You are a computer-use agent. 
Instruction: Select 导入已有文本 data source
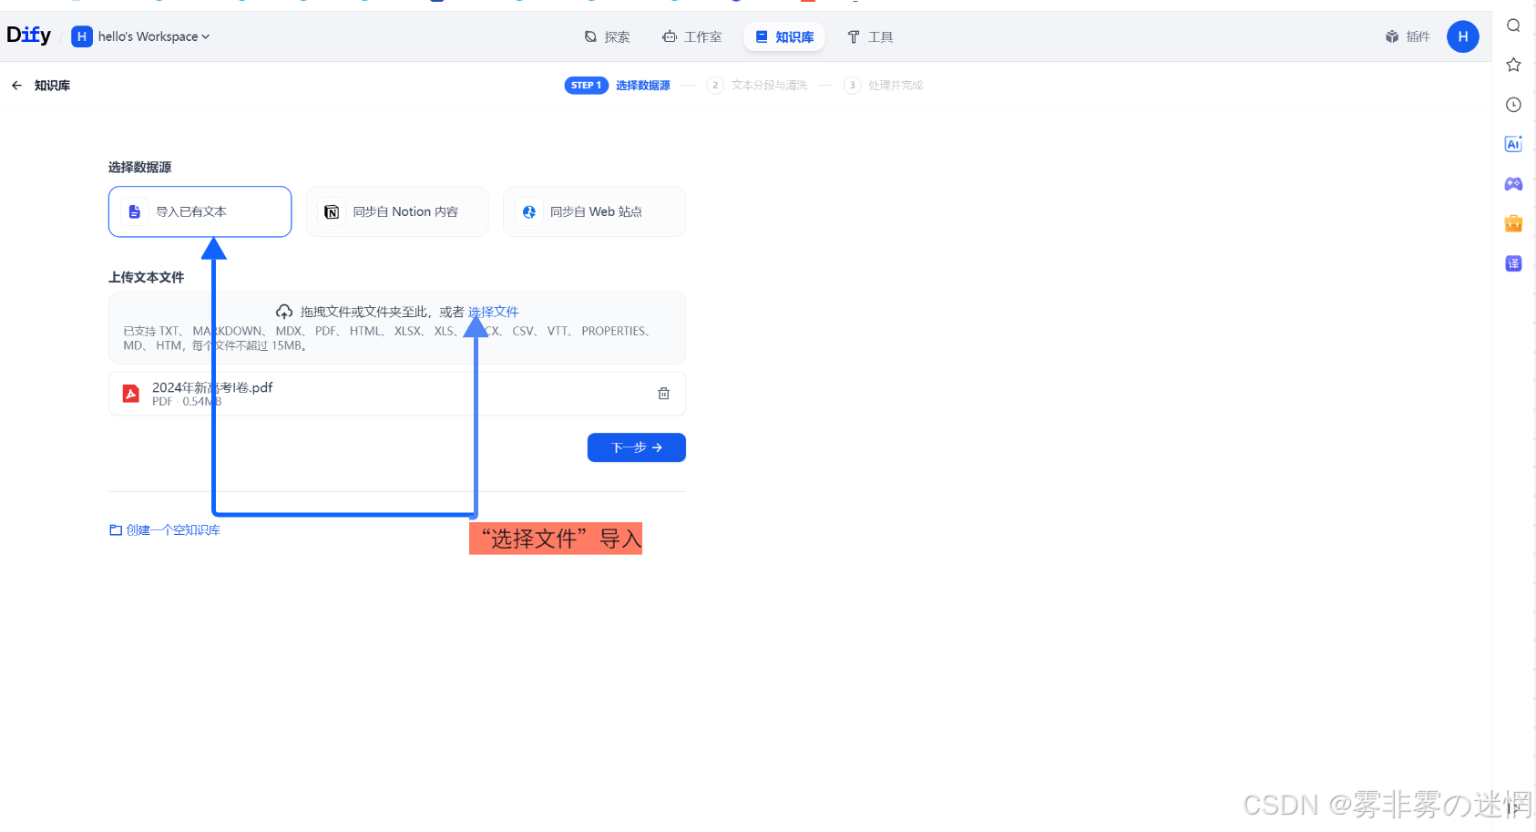[200, 211]
